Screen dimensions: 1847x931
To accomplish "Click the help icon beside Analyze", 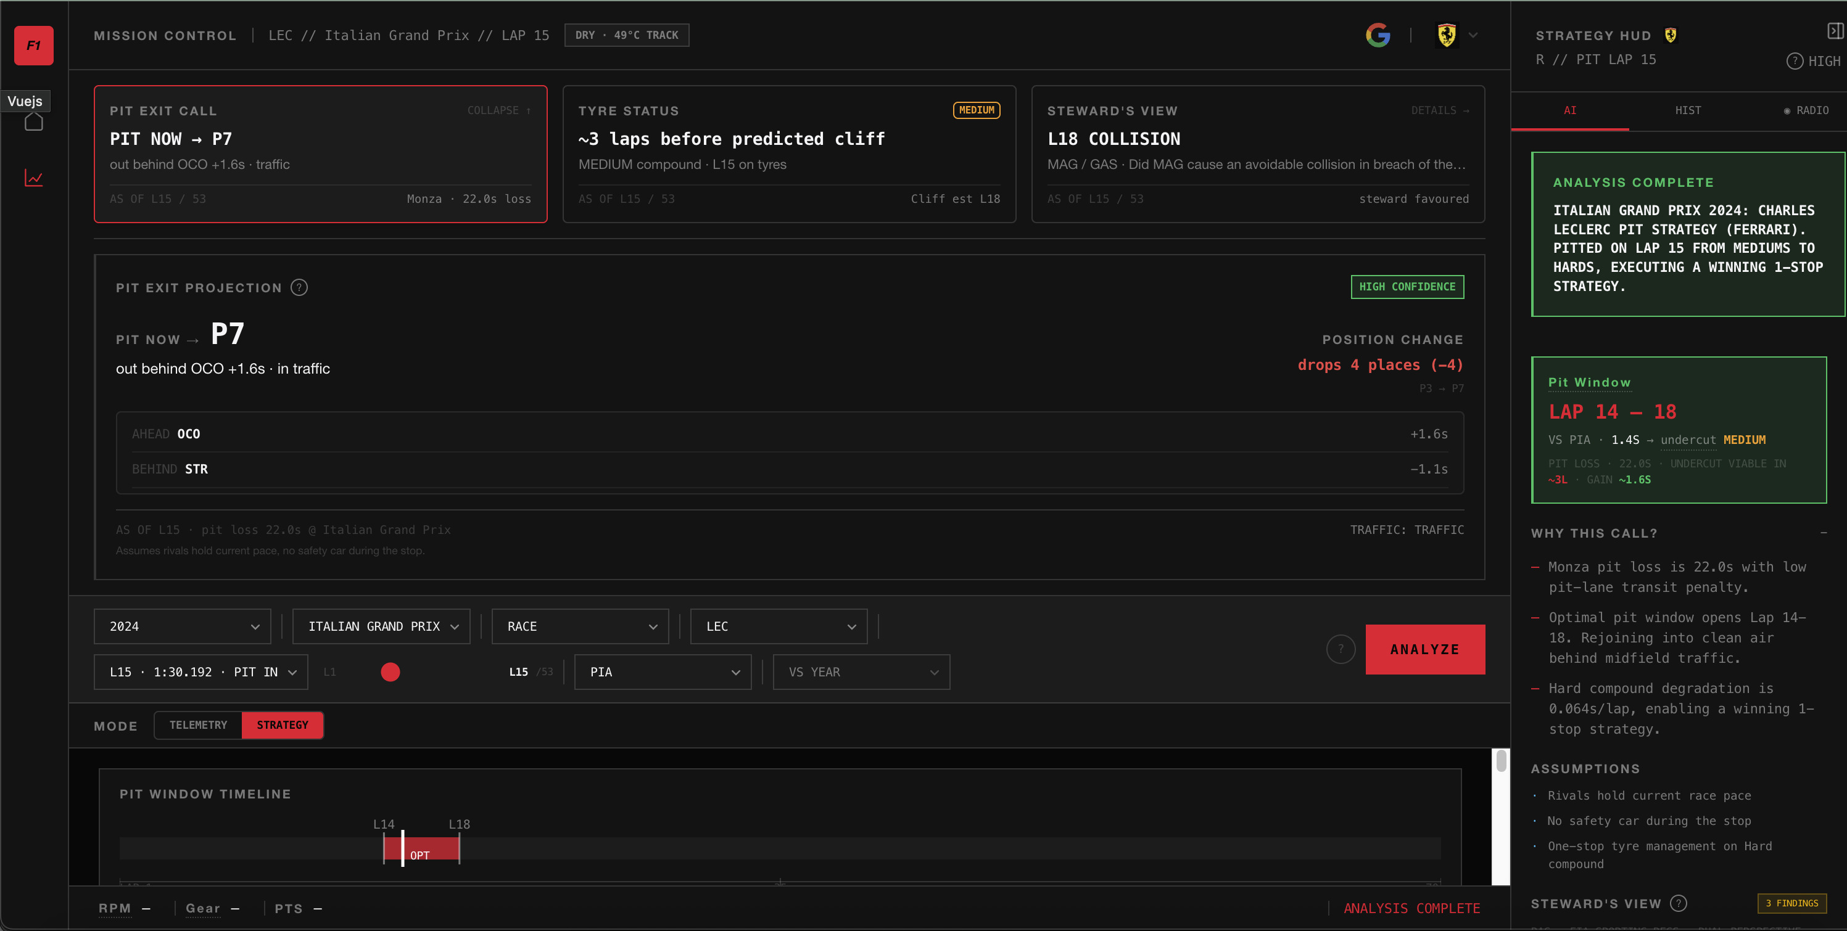I will 1340,649.
